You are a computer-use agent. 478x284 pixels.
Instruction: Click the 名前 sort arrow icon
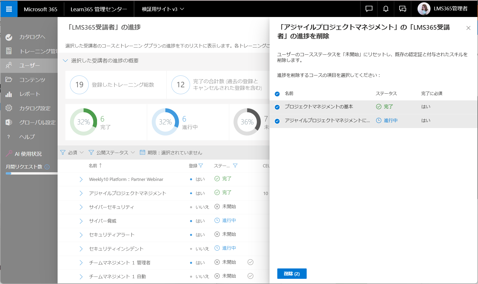tap(100, 165)
